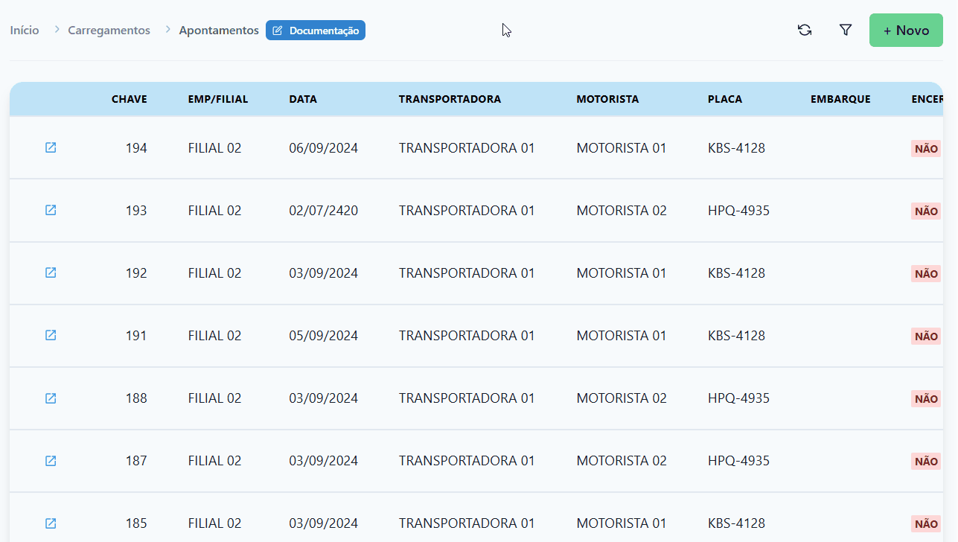958x542 pixels.
Task: Click the NÃO badge in row 194
Action: click(x=926, y=148)
